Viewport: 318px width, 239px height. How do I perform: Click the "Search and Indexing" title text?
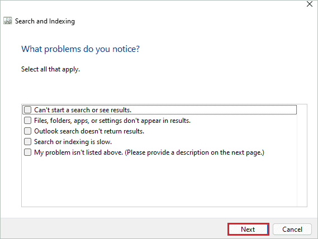45,21
